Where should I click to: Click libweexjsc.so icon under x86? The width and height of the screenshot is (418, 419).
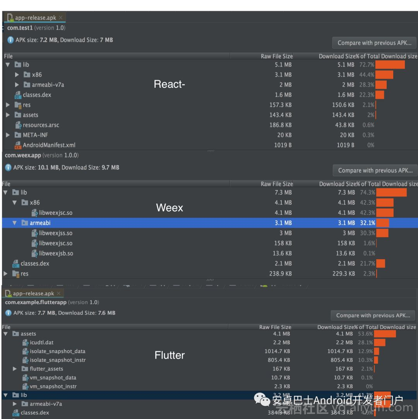click(34, 213)
